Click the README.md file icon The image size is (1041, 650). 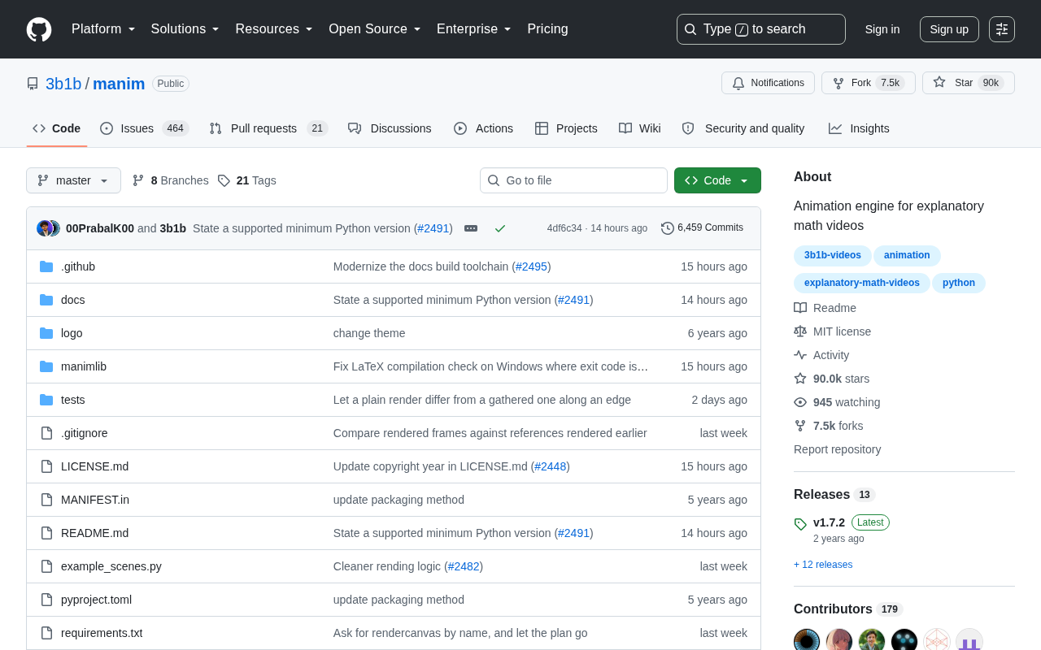(x=46, y=533)
